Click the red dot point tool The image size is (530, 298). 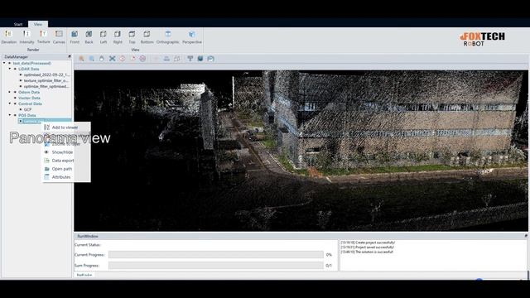132,59
